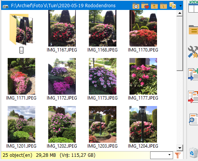198x161 pixels.
Task: Click the folder tree icon in path bar
Action: click(173, 5)
